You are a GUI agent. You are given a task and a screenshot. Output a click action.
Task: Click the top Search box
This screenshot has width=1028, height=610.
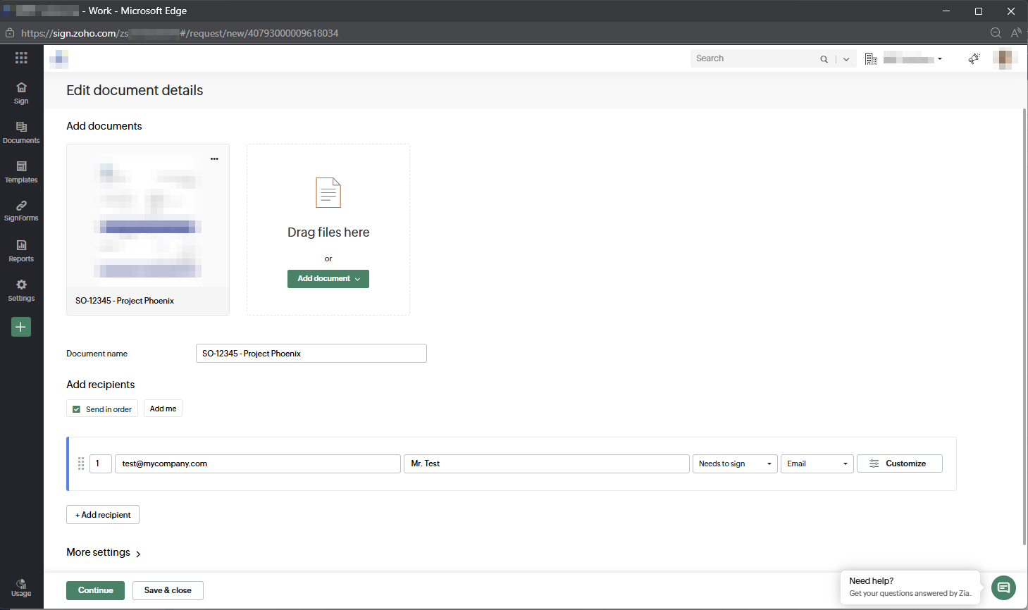(754, 58)
